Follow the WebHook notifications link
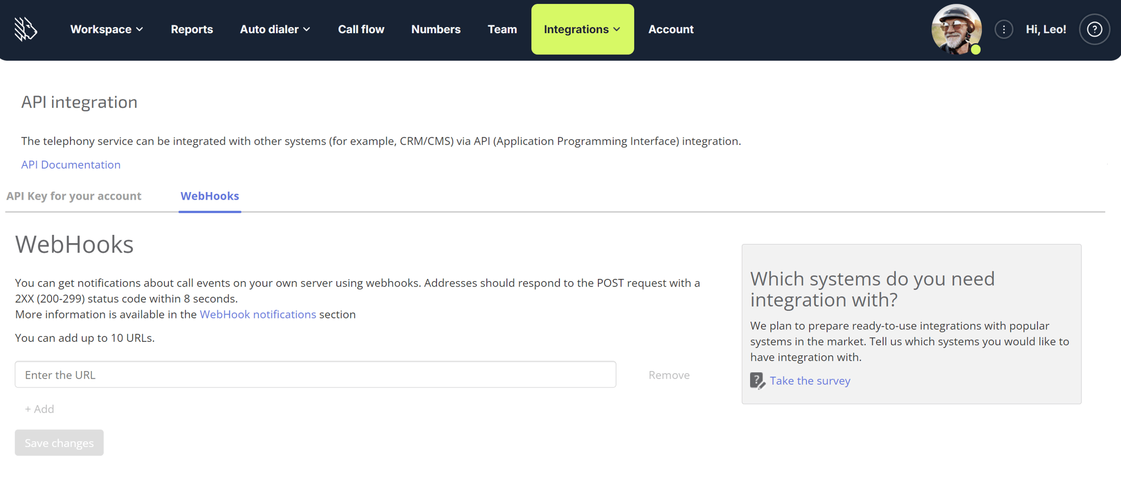 pos(258,314)
